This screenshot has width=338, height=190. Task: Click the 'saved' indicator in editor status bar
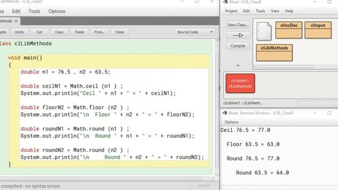pos(204,186)
